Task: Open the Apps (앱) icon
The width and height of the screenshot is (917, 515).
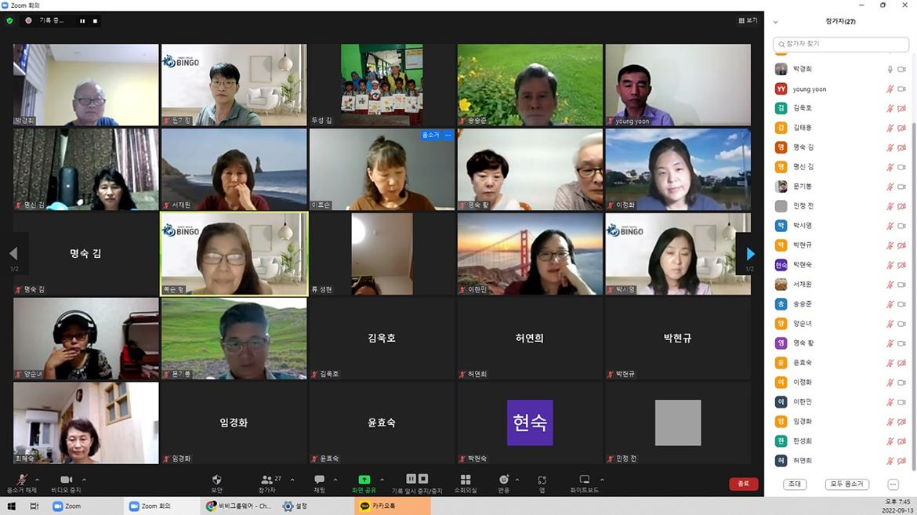Action: [542, 480]
